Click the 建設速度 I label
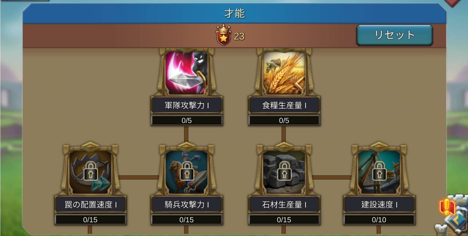468x236 pixels. [379, 204]
